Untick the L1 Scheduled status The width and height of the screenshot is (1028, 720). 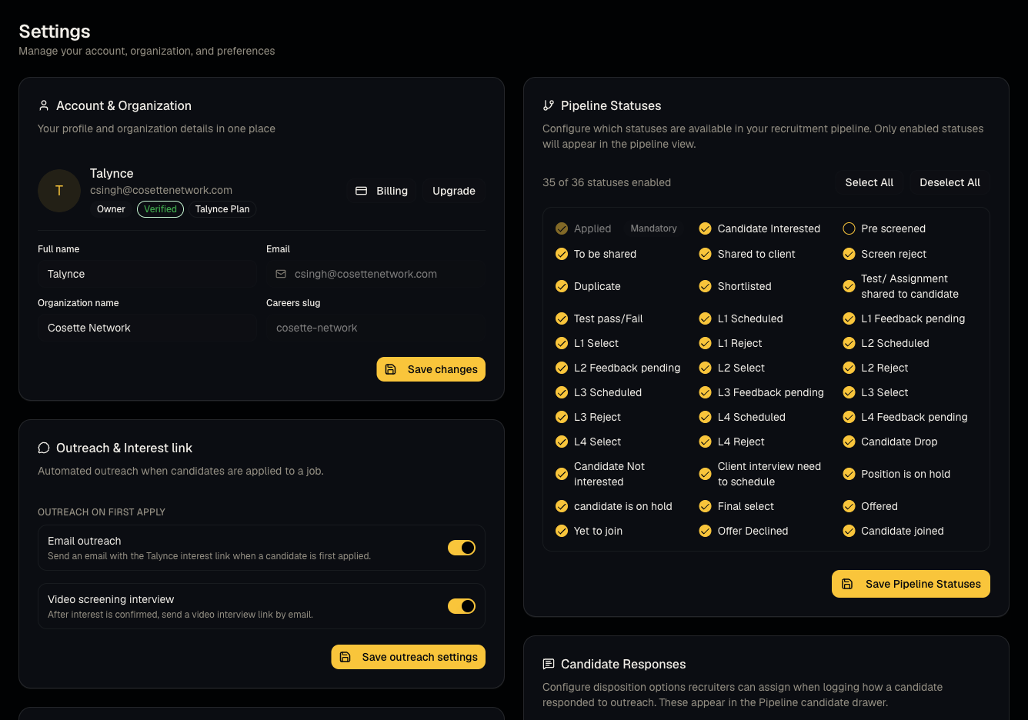pyautogui.click(x=705, y=318)
